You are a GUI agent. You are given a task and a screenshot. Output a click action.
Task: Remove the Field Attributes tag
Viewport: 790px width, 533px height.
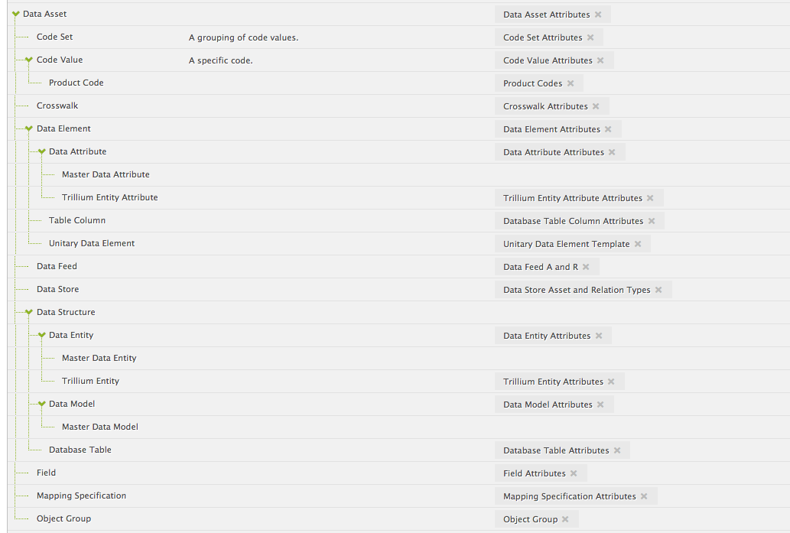click(574, 473)
